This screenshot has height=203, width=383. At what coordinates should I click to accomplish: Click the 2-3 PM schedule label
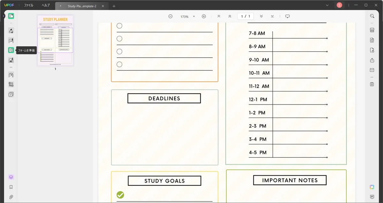pos(258,126)
